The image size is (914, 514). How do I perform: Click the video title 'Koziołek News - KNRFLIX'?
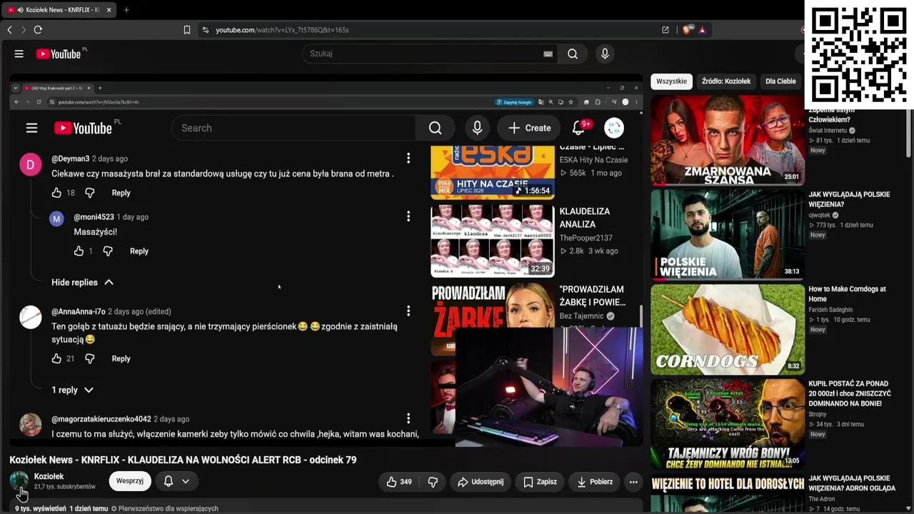coord(183,460)
